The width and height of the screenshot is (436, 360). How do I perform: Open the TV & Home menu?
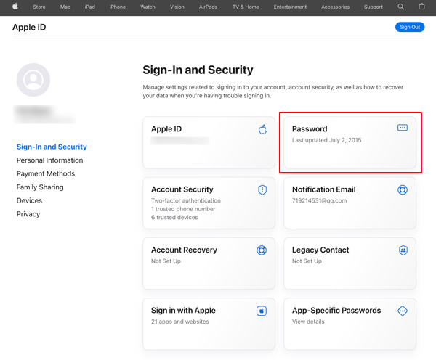[x=246, y=7]
